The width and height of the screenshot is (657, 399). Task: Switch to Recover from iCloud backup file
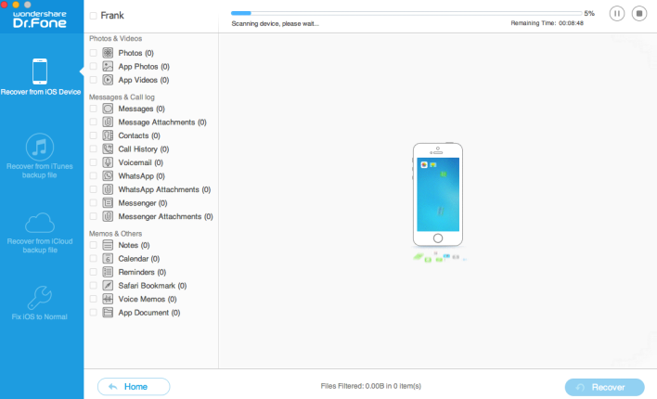pos(40,233)
